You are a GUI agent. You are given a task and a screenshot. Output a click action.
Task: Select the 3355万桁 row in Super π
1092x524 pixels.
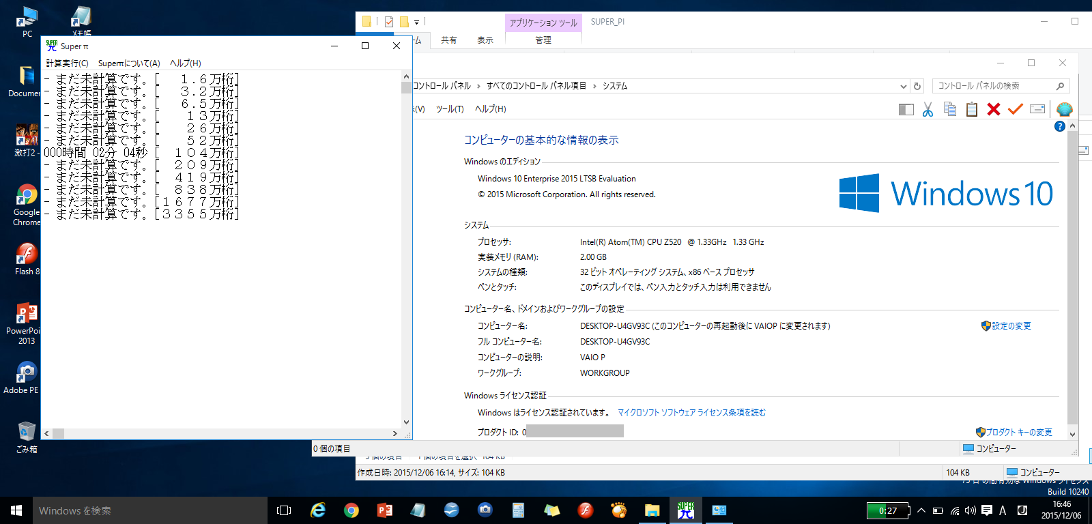(x=141, y=214)
